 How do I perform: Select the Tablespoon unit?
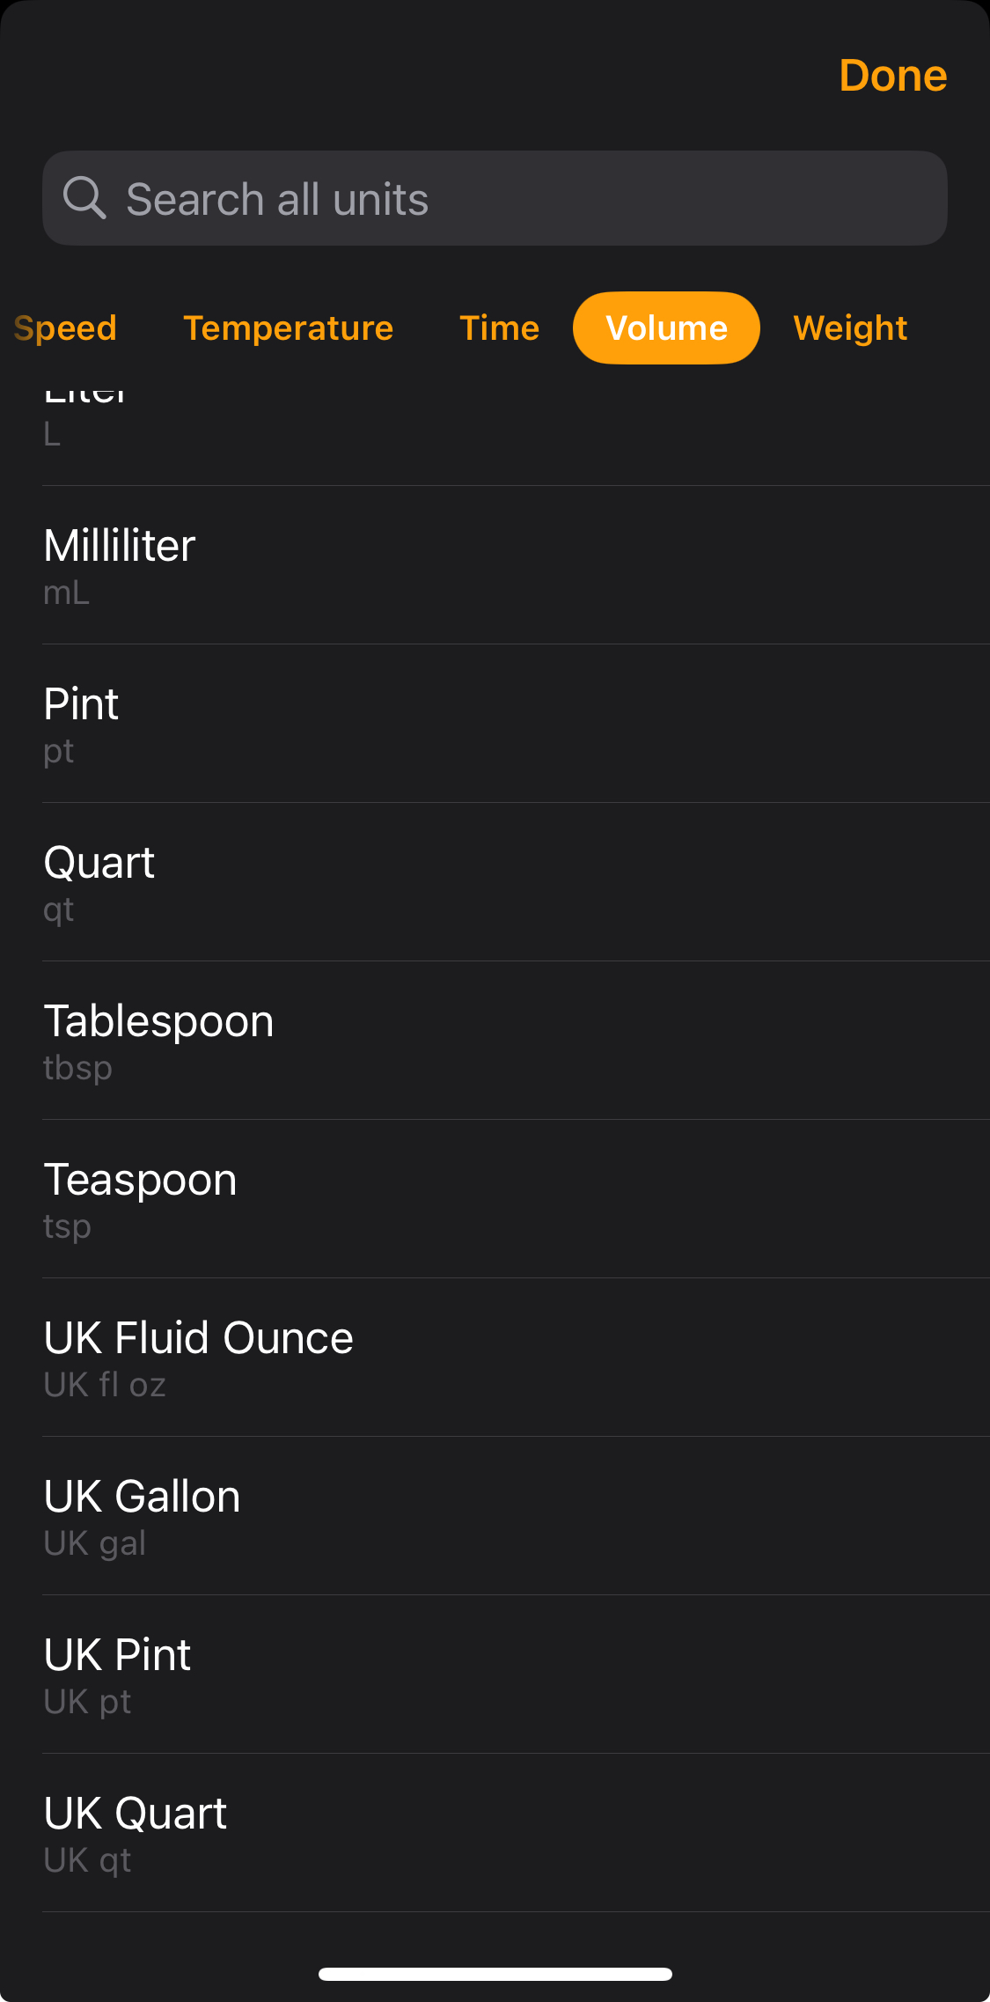click(x=493, y=1041)
